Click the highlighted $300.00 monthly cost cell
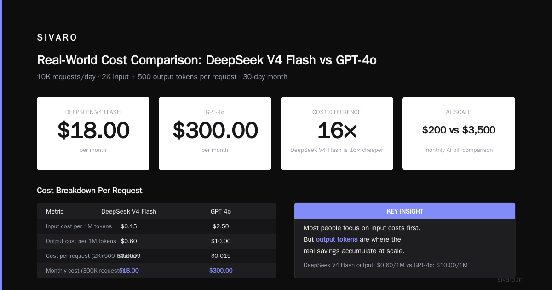 click(x=221, y=271)
